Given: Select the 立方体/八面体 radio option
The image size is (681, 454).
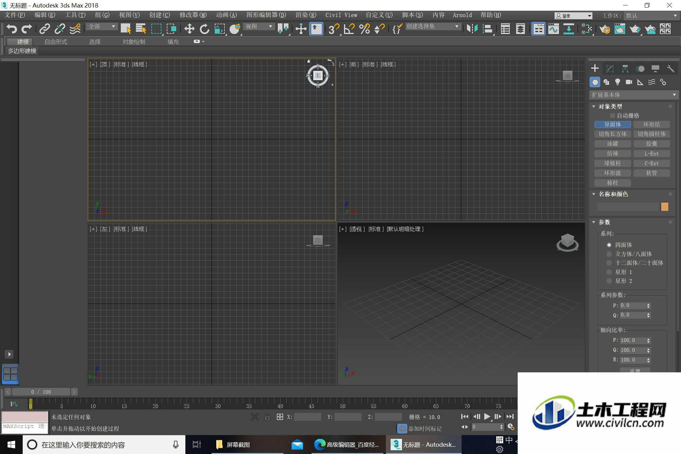Looking at the screenshot, I should pos(609,254).
